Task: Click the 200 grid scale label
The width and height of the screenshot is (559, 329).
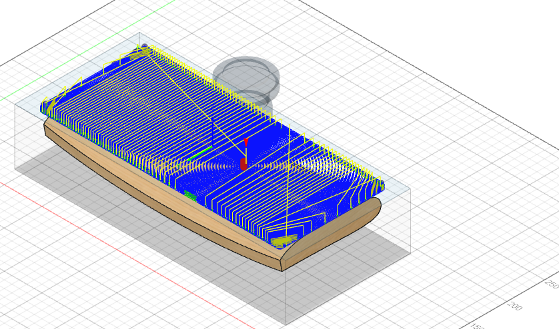Action: point(515,306)
